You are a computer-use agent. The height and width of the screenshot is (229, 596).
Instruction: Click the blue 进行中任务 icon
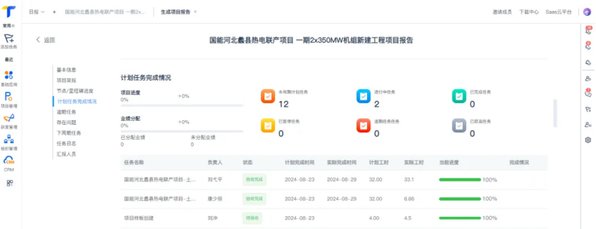pos(363,96)
